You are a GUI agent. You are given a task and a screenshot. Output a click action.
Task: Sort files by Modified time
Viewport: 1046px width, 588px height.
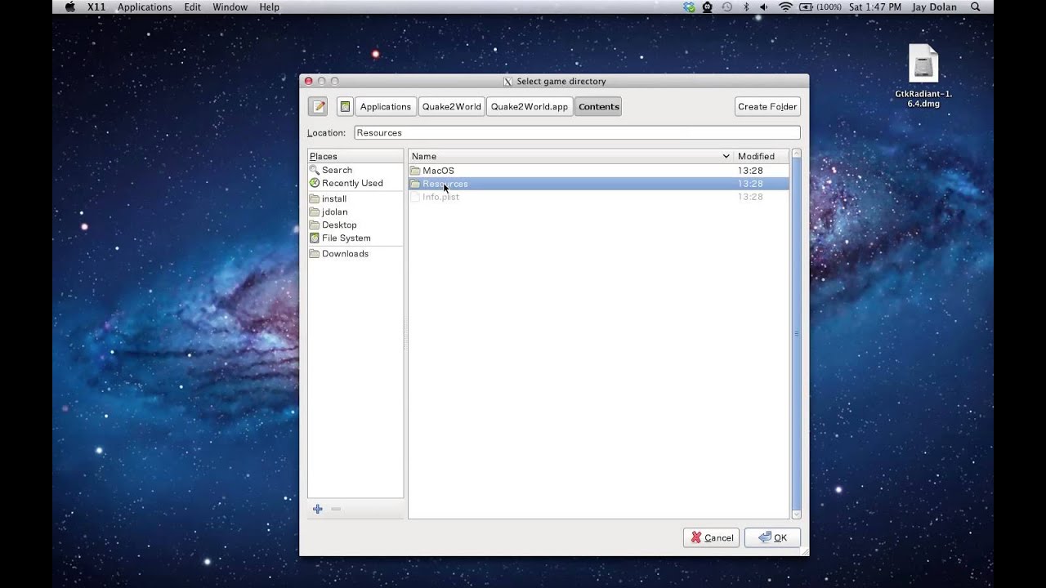[x=762, y=156]
